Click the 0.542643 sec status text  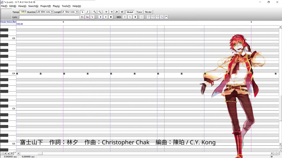(10, 157)
